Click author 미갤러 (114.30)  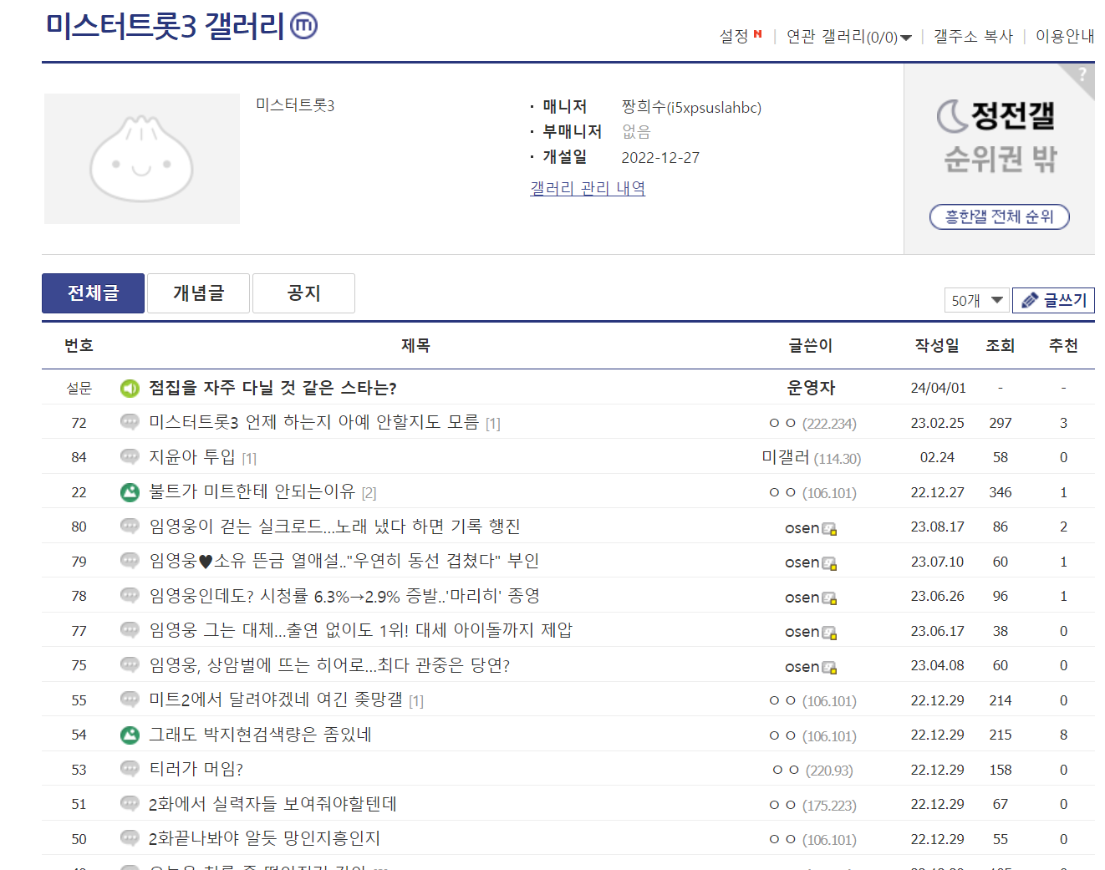(812, 457)
